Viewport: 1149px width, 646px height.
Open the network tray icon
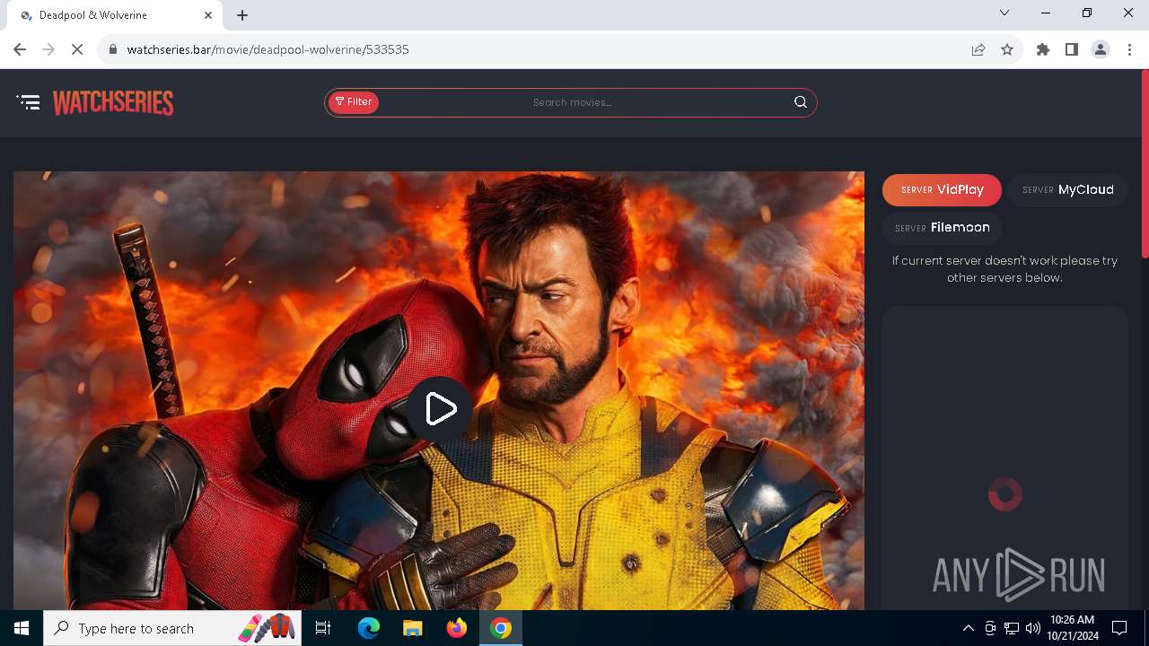[x=1012, y=628]
